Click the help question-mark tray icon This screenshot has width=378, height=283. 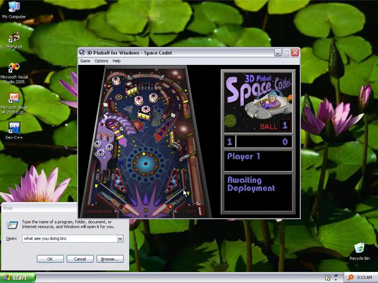(x=327, y=278)
